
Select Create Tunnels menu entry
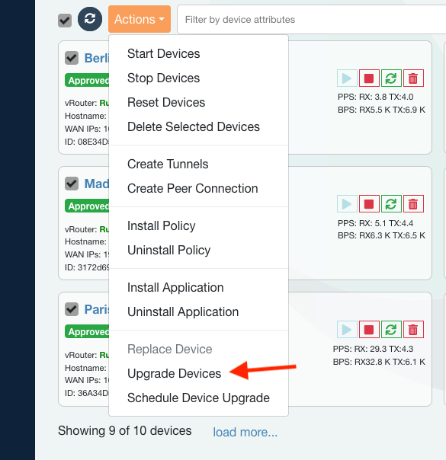168,164
